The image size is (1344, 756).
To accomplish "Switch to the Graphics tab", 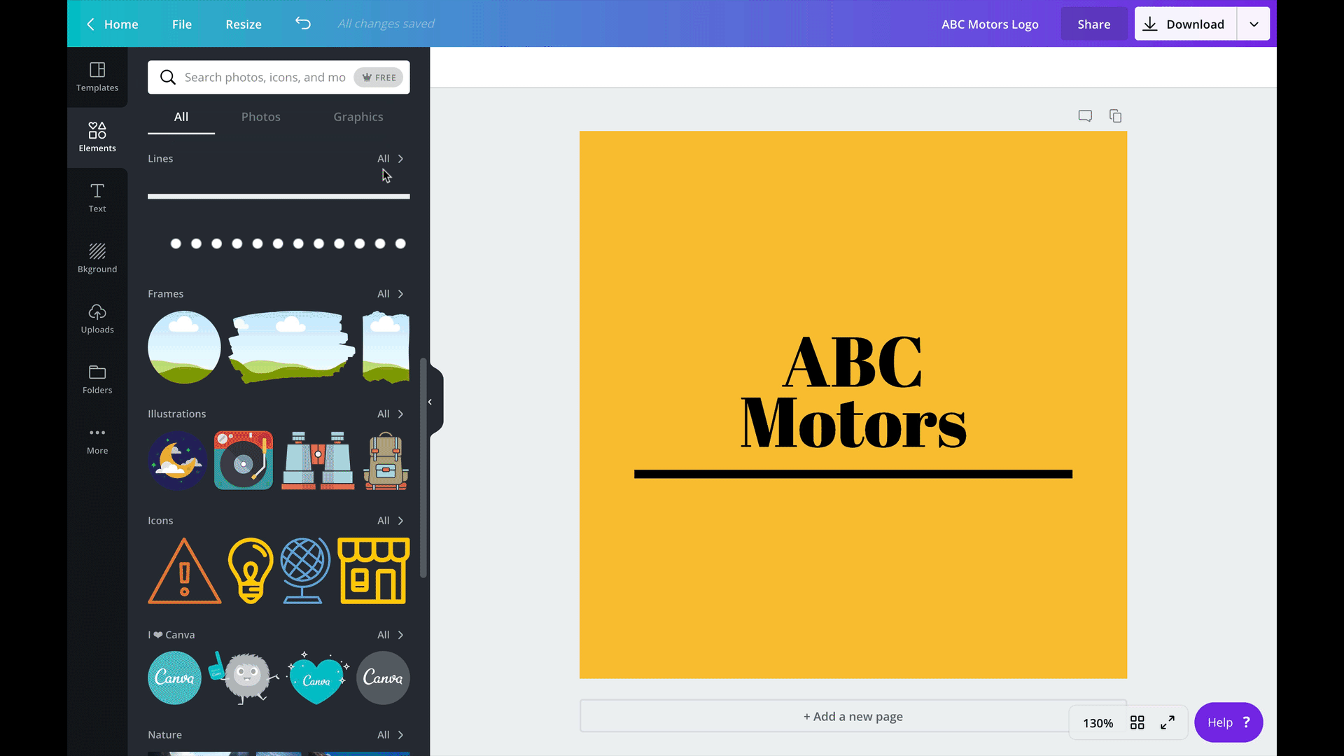I will pyautogui.click(x=358, y=116).
